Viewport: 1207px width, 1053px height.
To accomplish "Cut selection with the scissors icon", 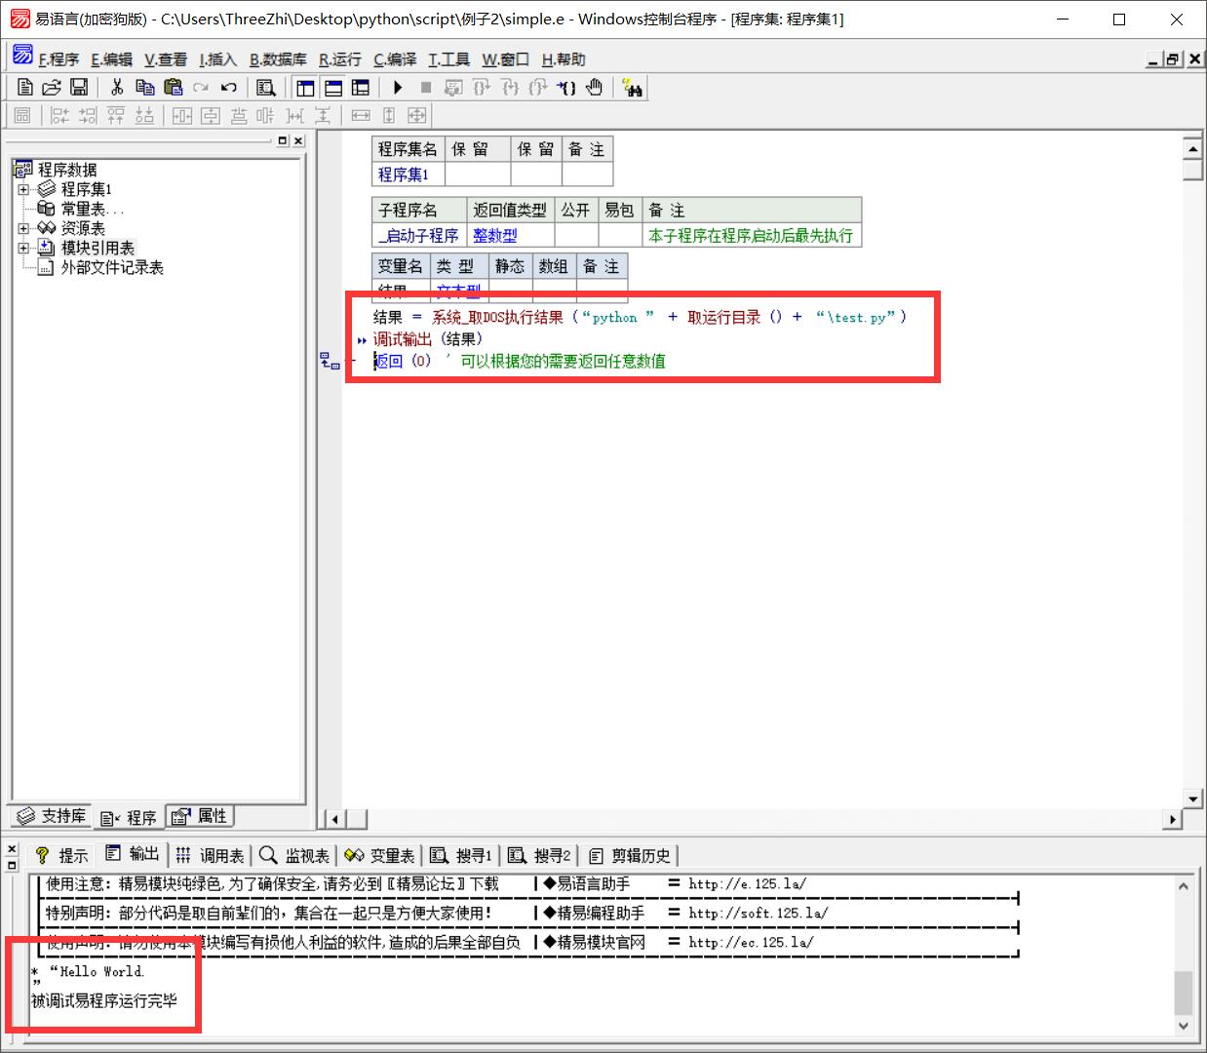I will [x=117, y=88].
